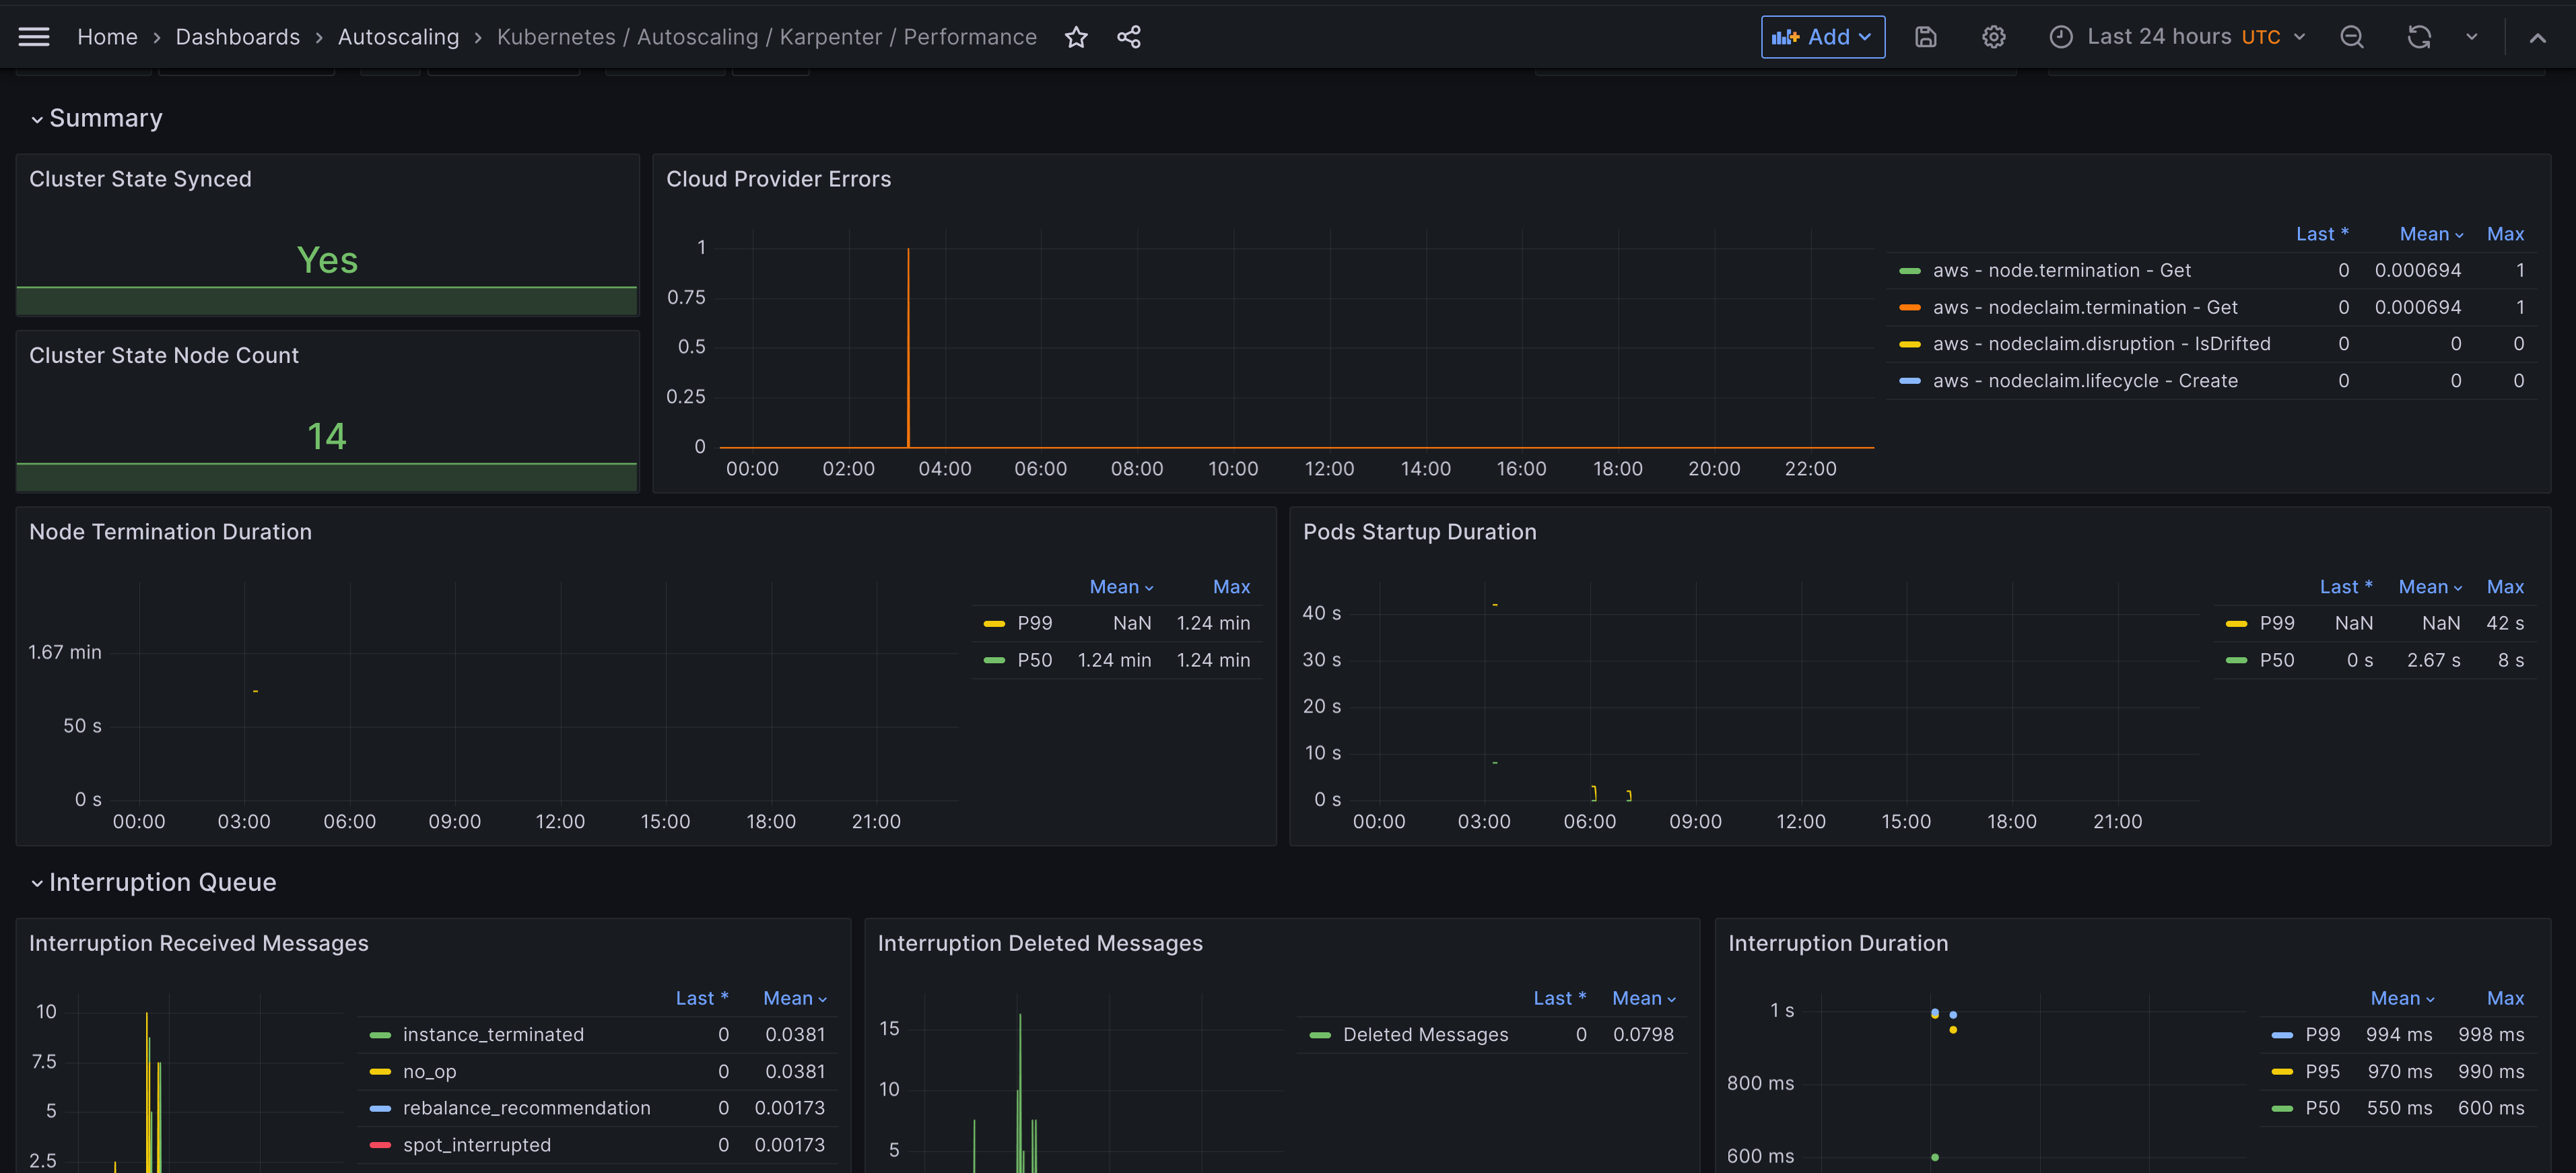Image resolution: width=2576 pixels, height=1173 pixels.
Task: Collapse the top toolbar with up chevron
Action: point(2537,38)
